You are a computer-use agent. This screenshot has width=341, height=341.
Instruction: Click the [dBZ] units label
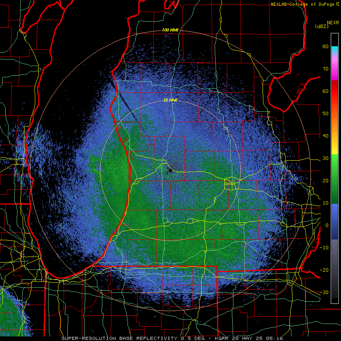coord(322,26)
